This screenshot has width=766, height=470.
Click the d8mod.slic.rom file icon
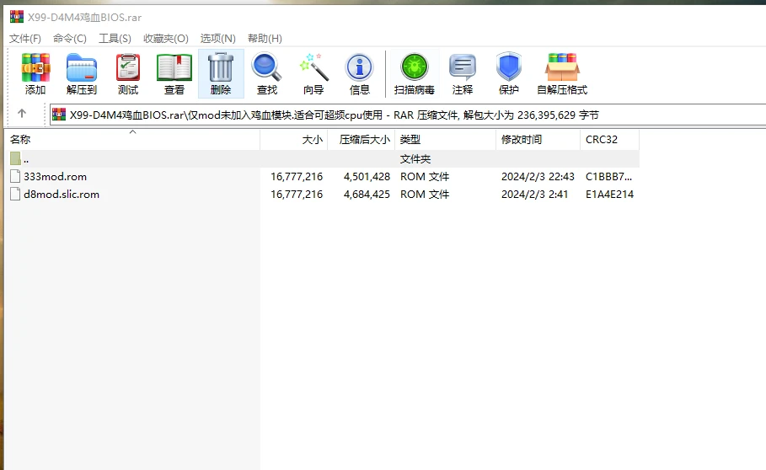[x=15, y=194]
